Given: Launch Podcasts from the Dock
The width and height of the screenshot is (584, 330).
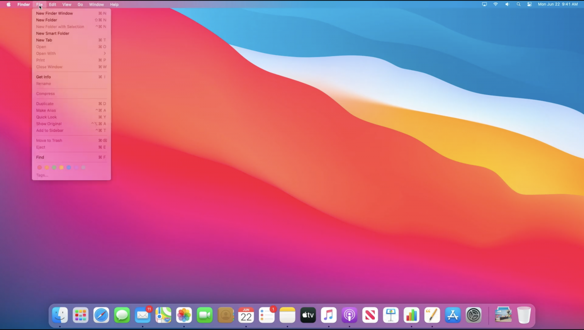Looking at the screenshot, I should pos(349,315).
